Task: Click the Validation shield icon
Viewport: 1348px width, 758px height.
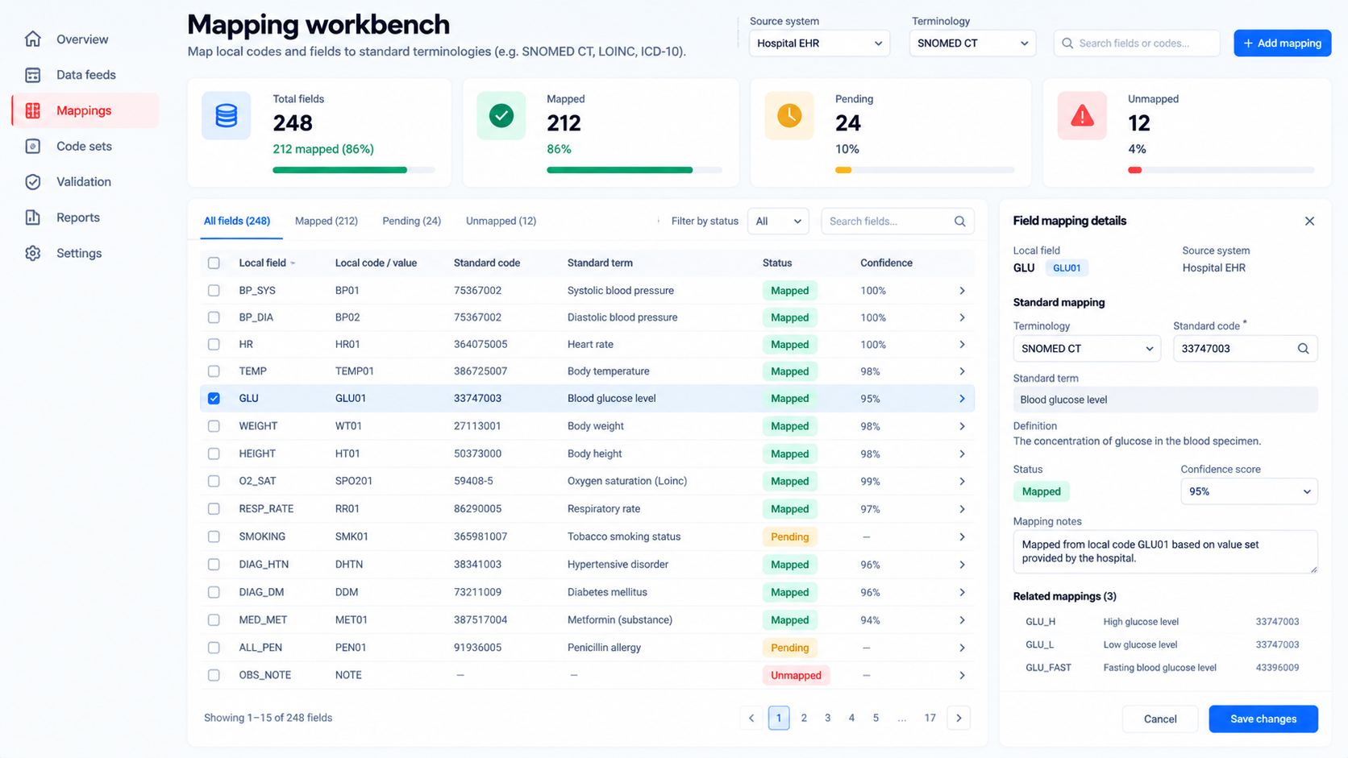Action: click(x=33, y=182)
